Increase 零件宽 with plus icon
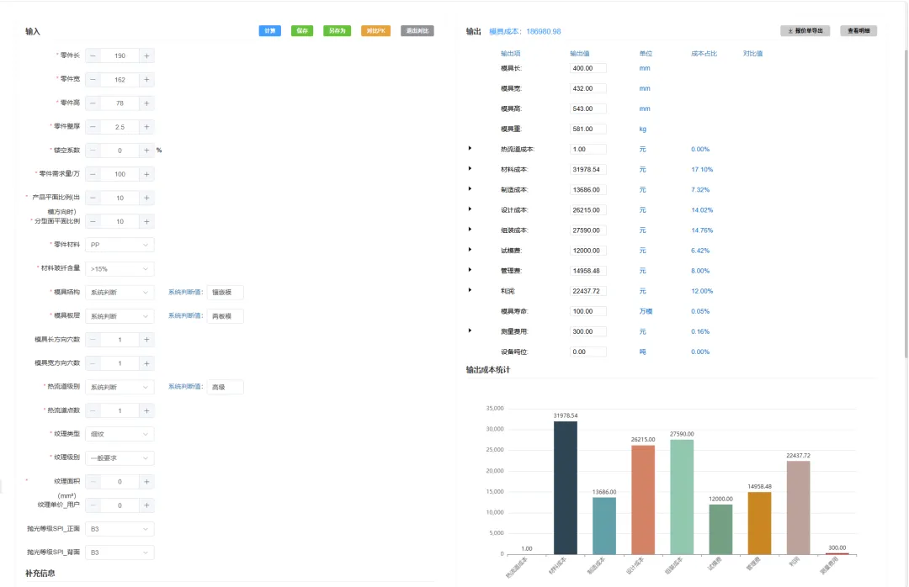 (146, 79)
